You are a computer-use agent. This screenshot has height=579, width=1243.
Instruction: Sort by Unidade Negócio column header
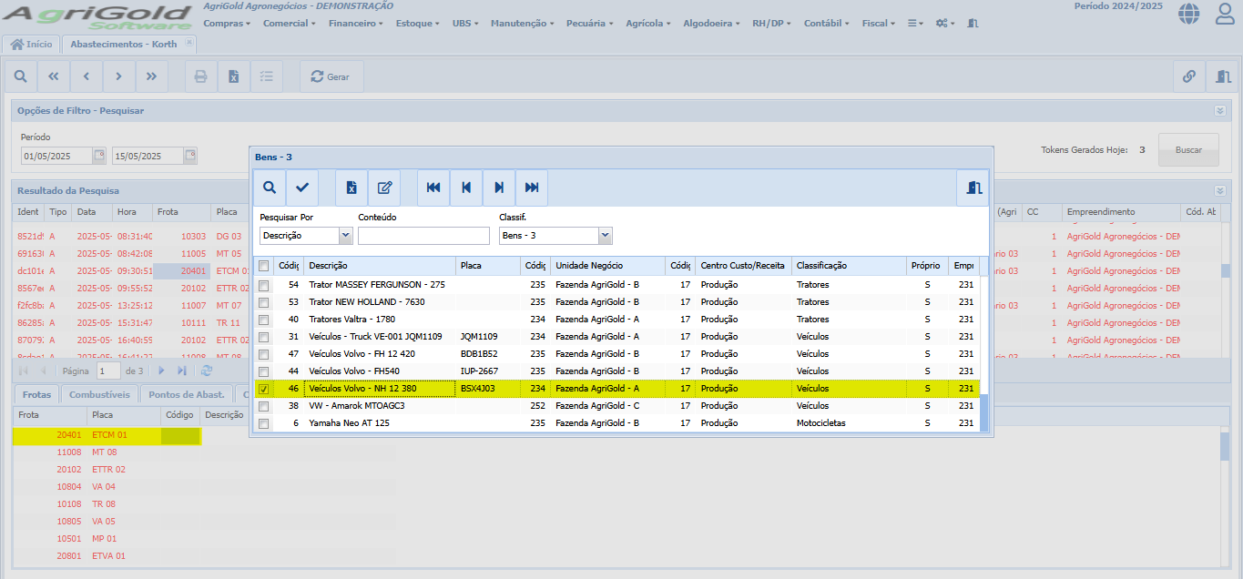coord(608,266)
